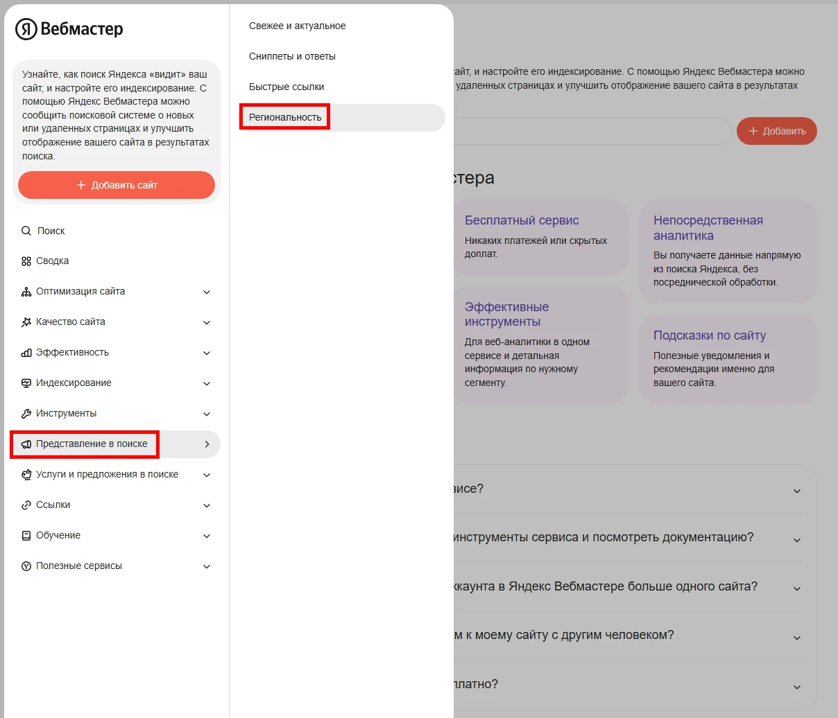The width and height of the screenshot is (838, 718).
Task: Choose Быстрые ссылки from the submenu
Action: pos(287,87)
